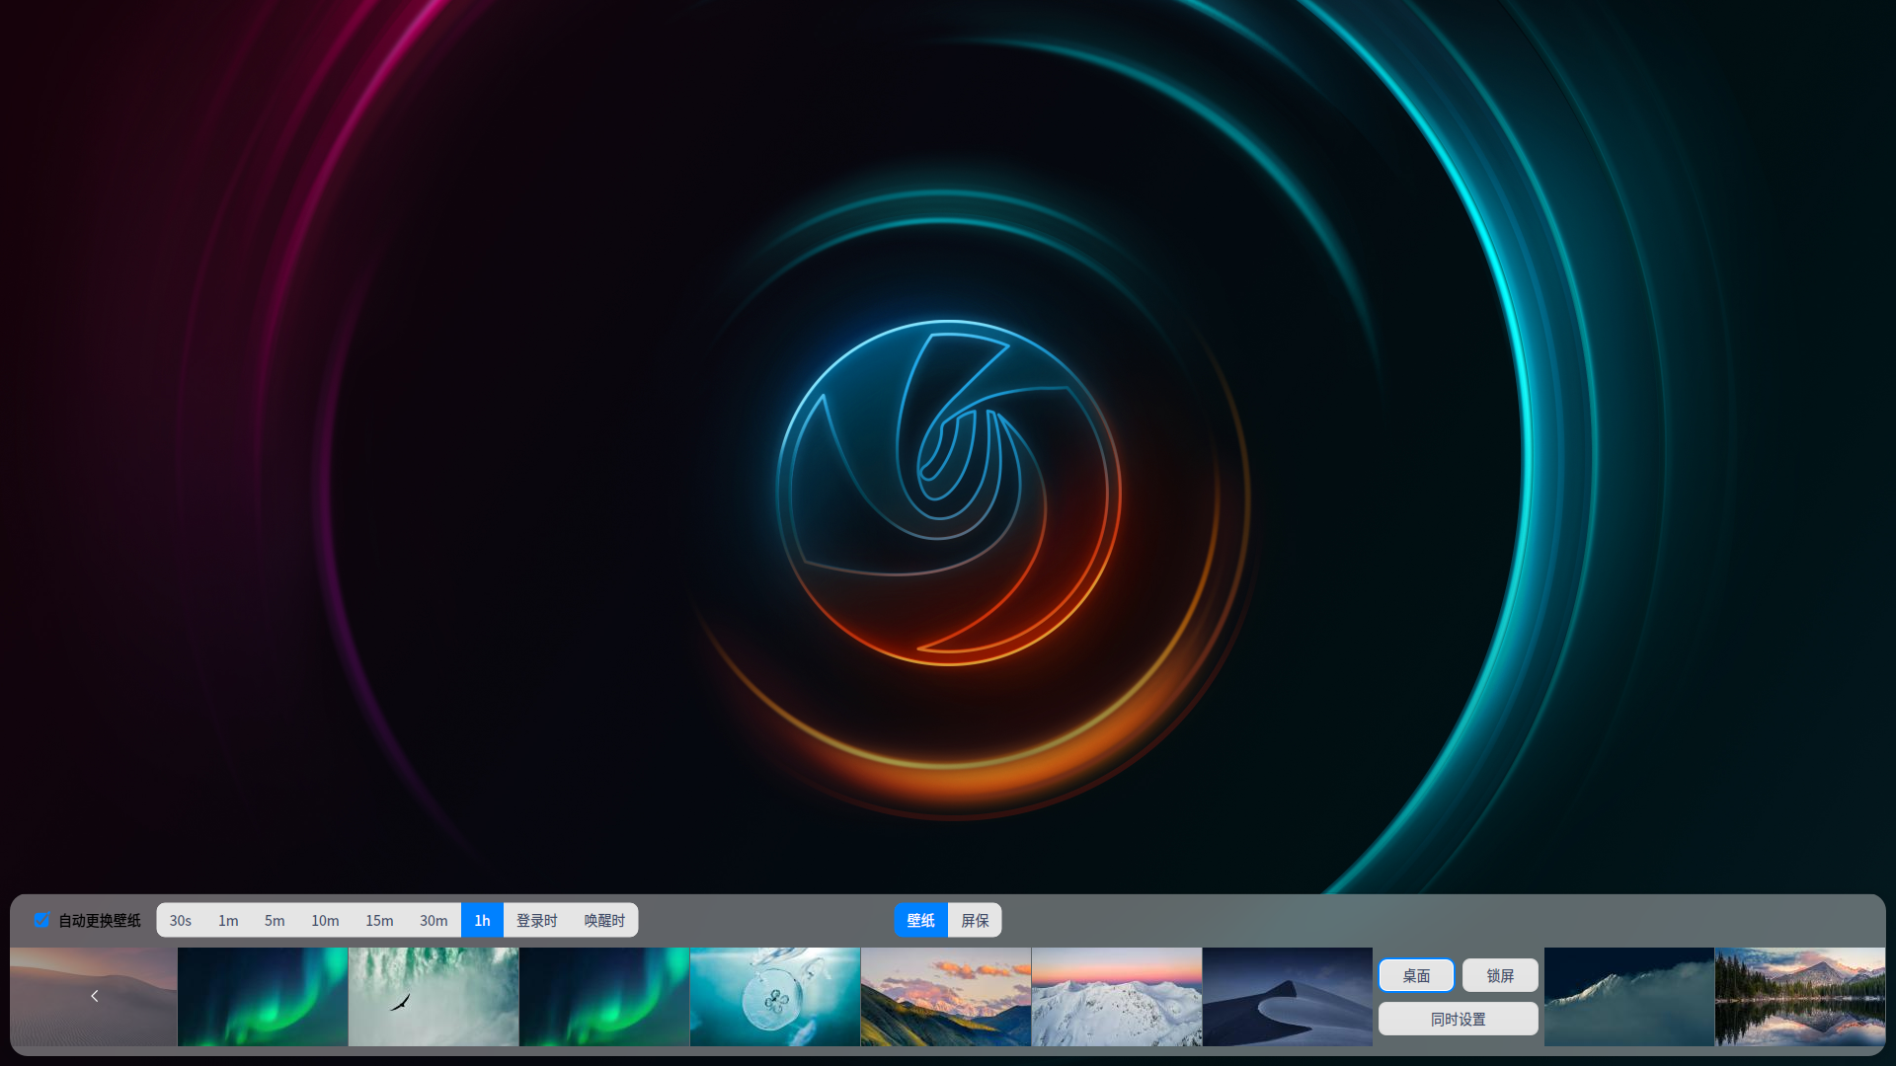Switch to the 屏保 tab
The image size is (1896, 1066).
(975, 920)
